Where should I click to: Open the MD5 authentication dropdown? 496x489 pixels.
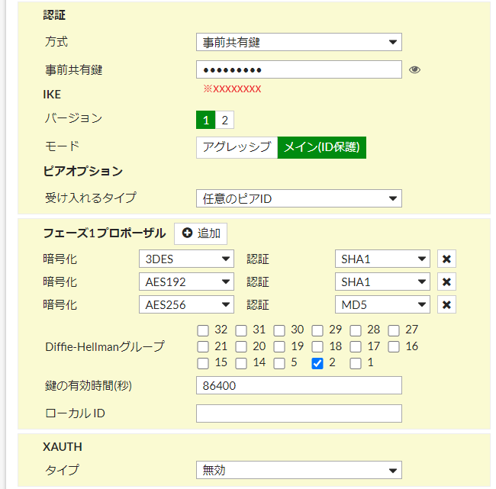click(382, 304)
